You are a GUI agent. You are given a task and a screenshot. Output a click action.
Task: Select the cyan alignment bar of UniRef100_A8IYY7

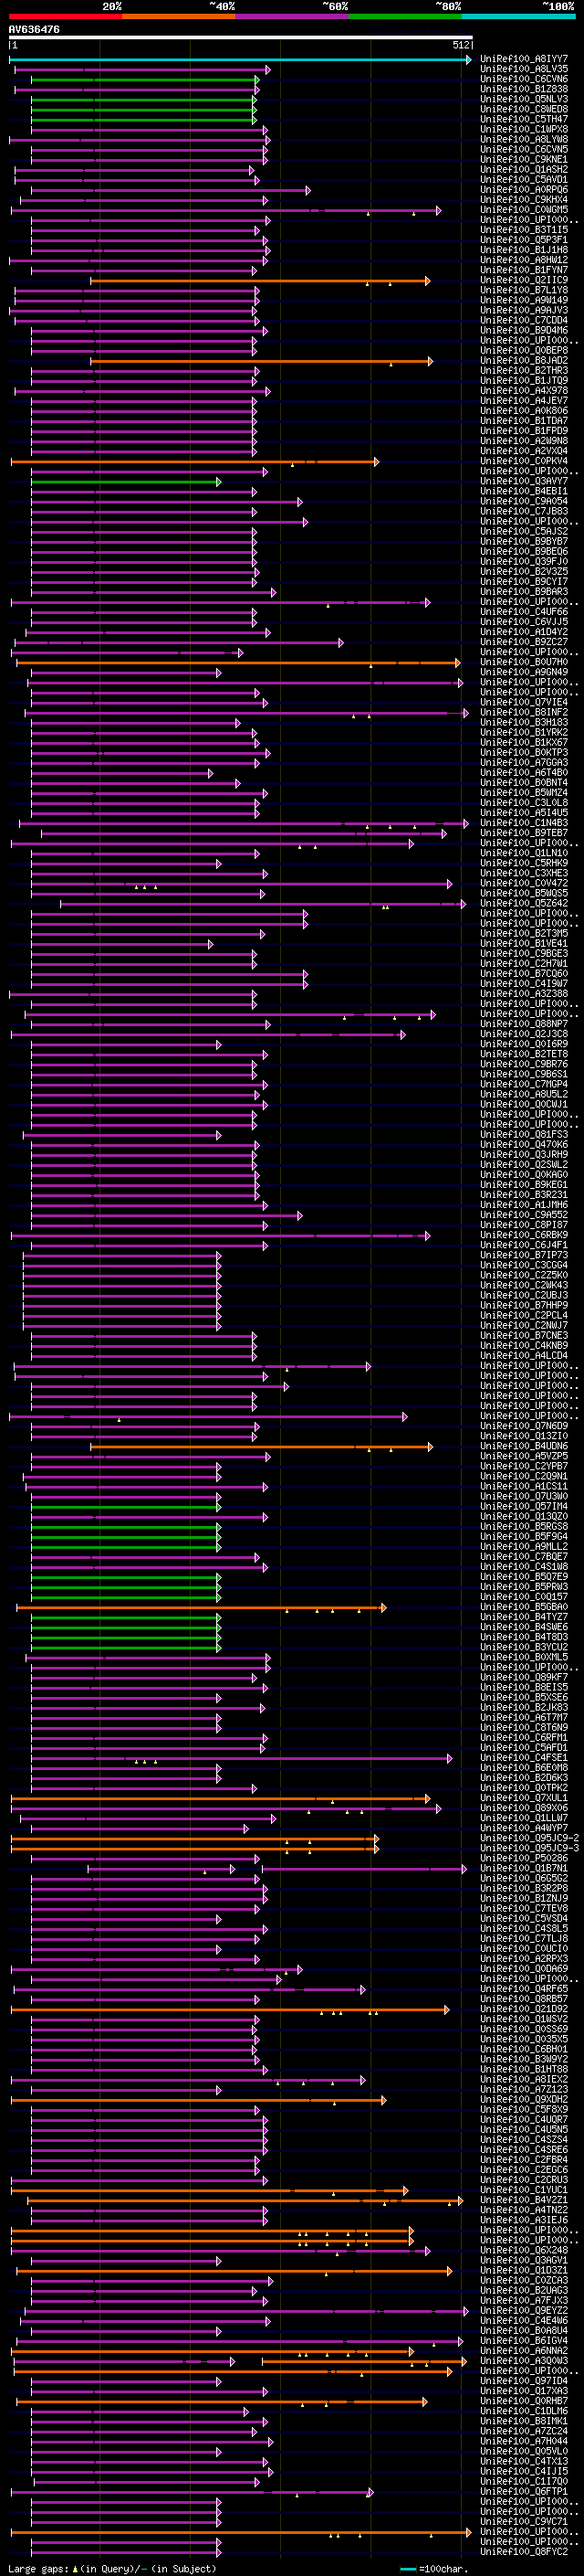[241, 60]
